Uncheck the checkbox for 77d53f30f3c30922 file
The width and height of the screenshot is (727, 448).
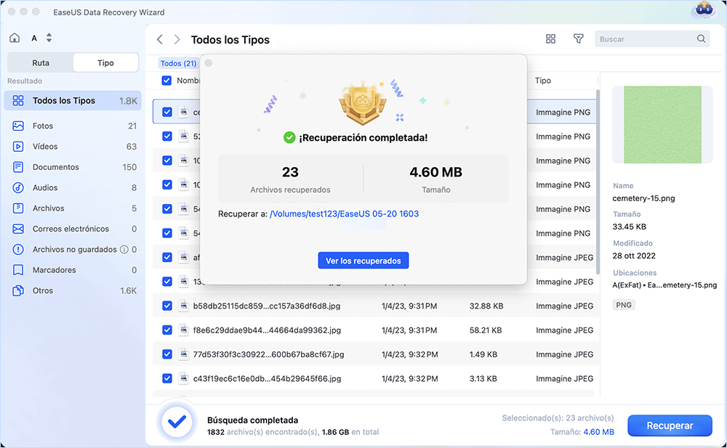(167, 354)
